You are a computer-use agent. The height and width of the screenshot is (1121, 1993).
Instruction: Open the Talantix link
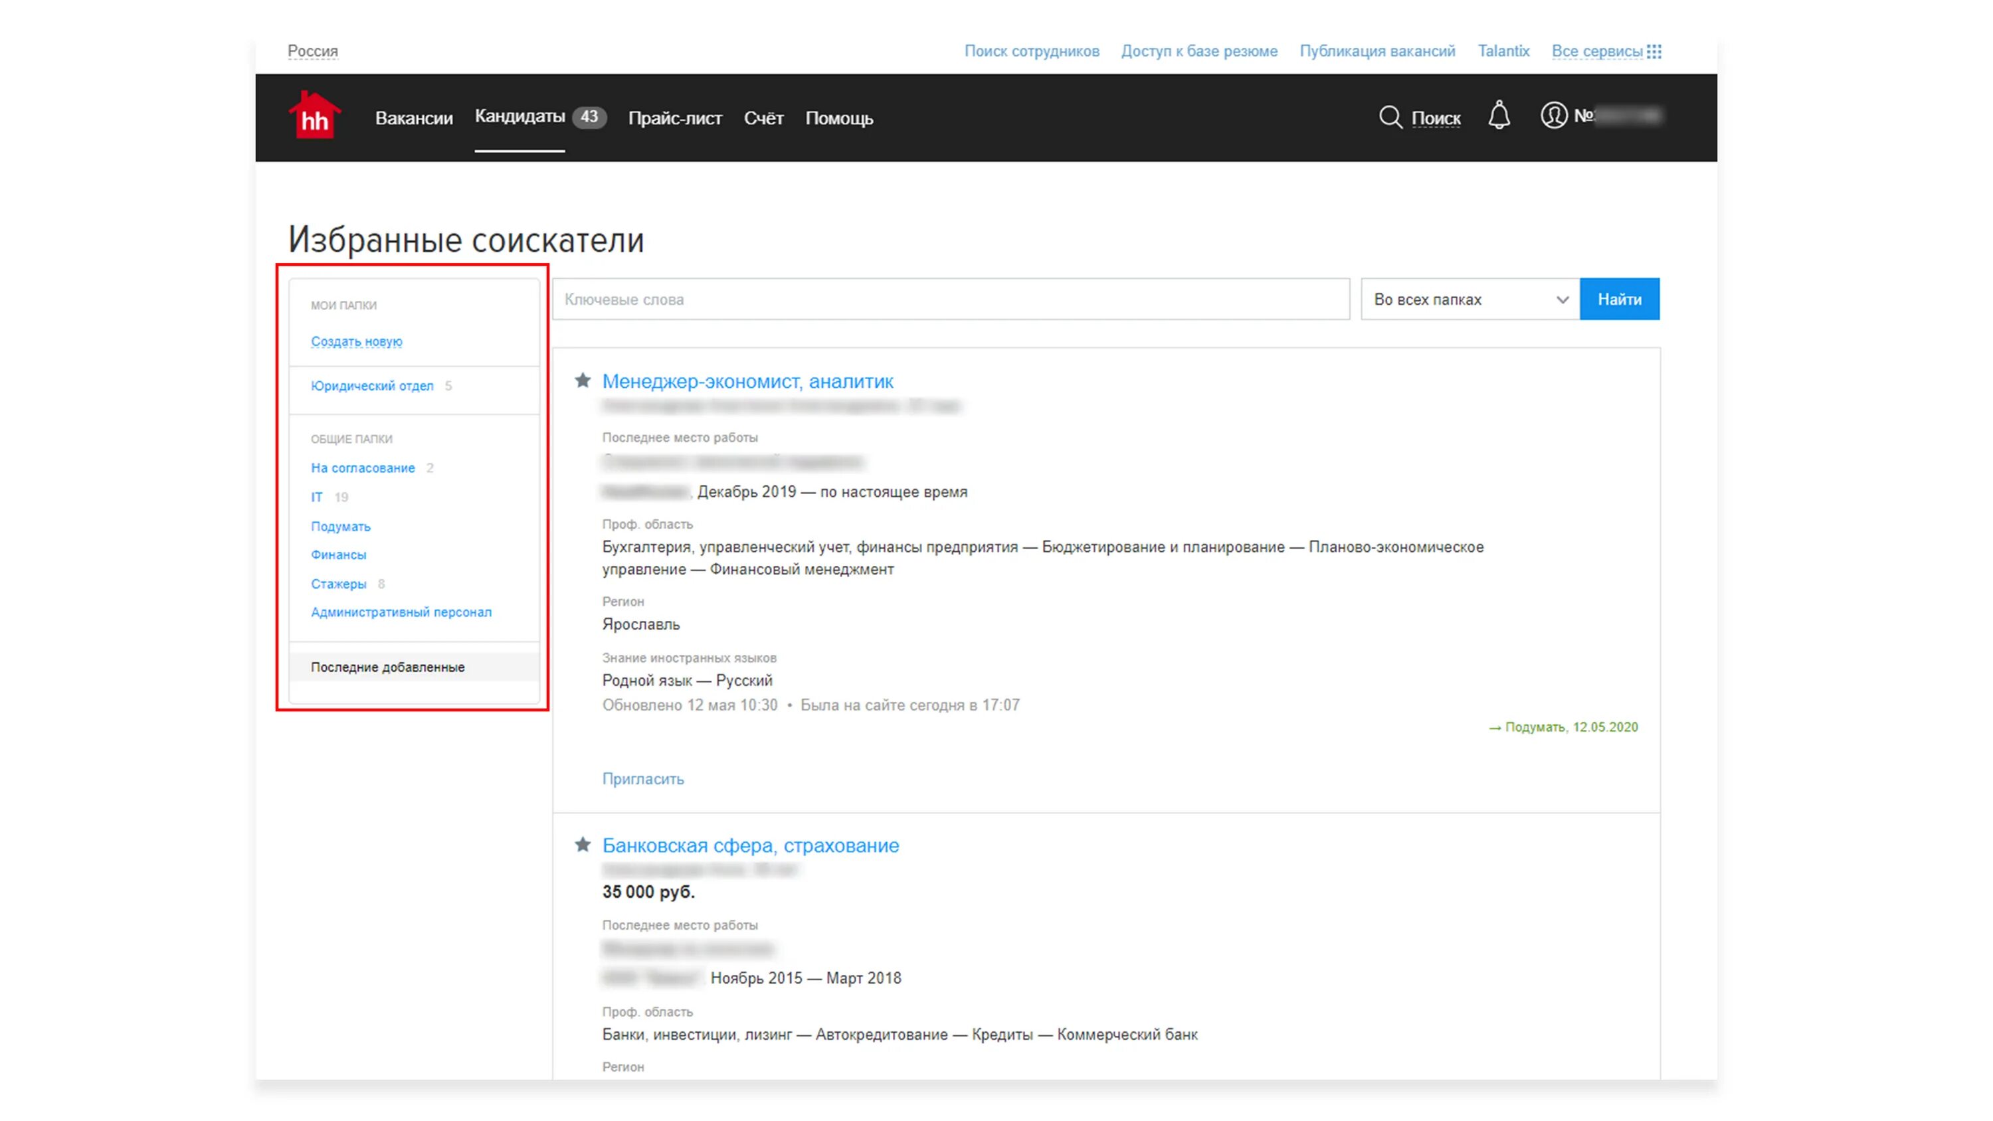click(1503, 51)
